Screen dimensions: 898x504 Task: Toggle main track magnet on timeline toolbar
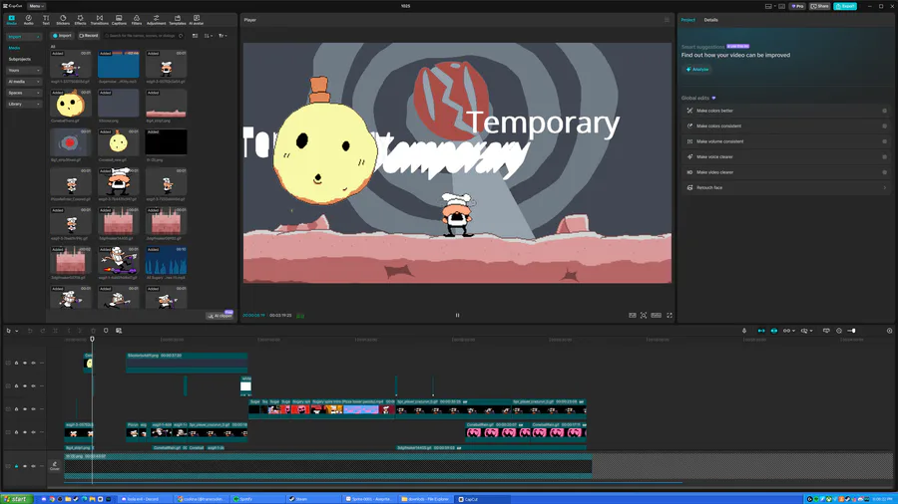[761, 331]
